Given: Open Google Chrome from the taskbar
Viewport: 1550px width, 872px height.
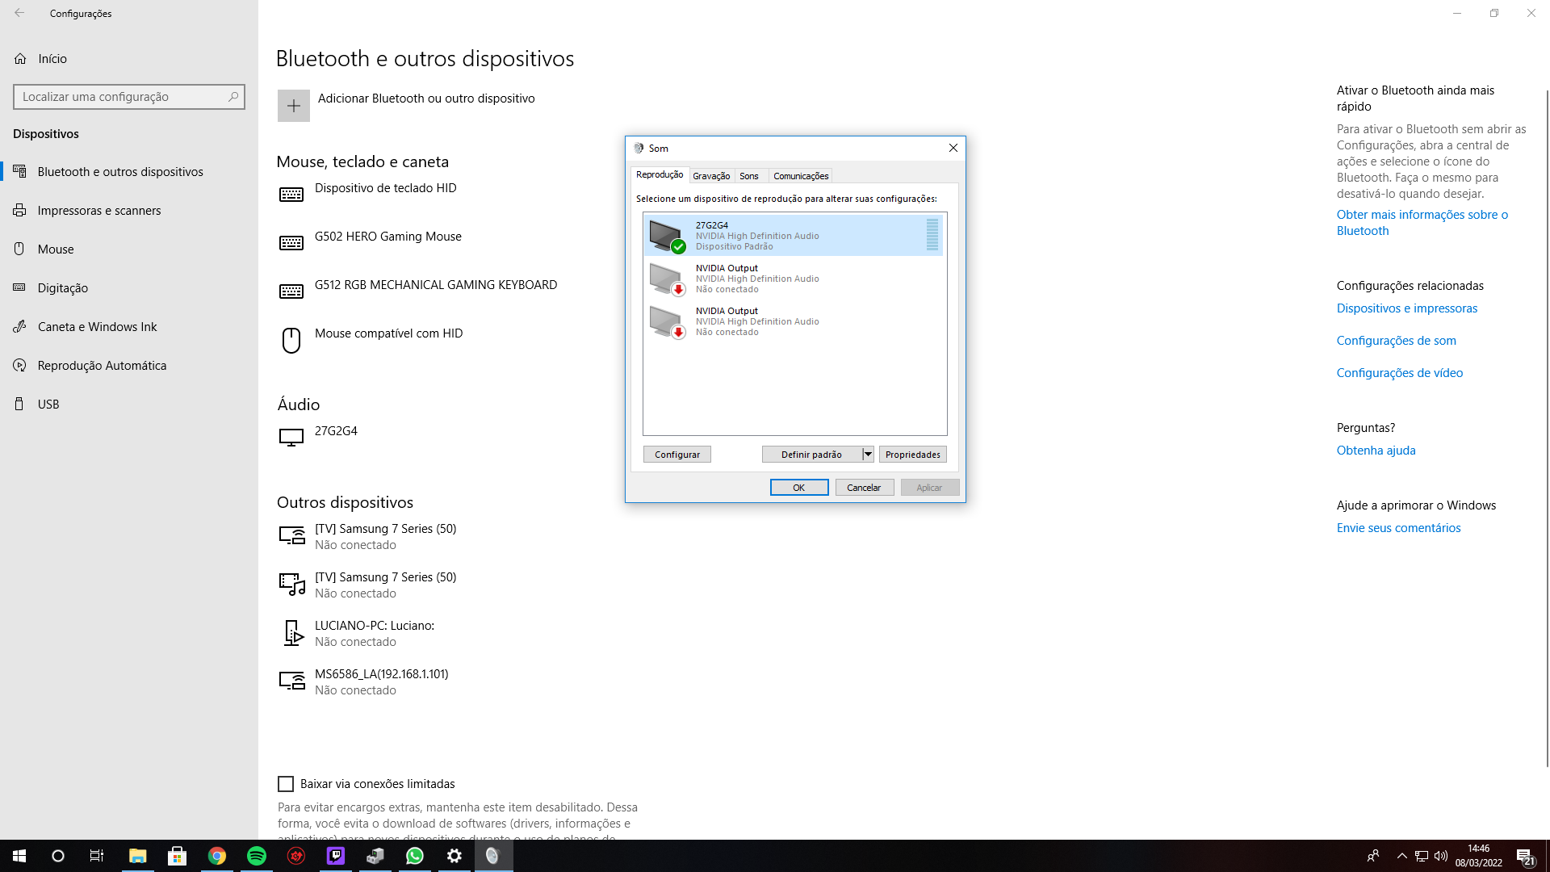Looking at the screenshot, I should click(x=217, y=856).
